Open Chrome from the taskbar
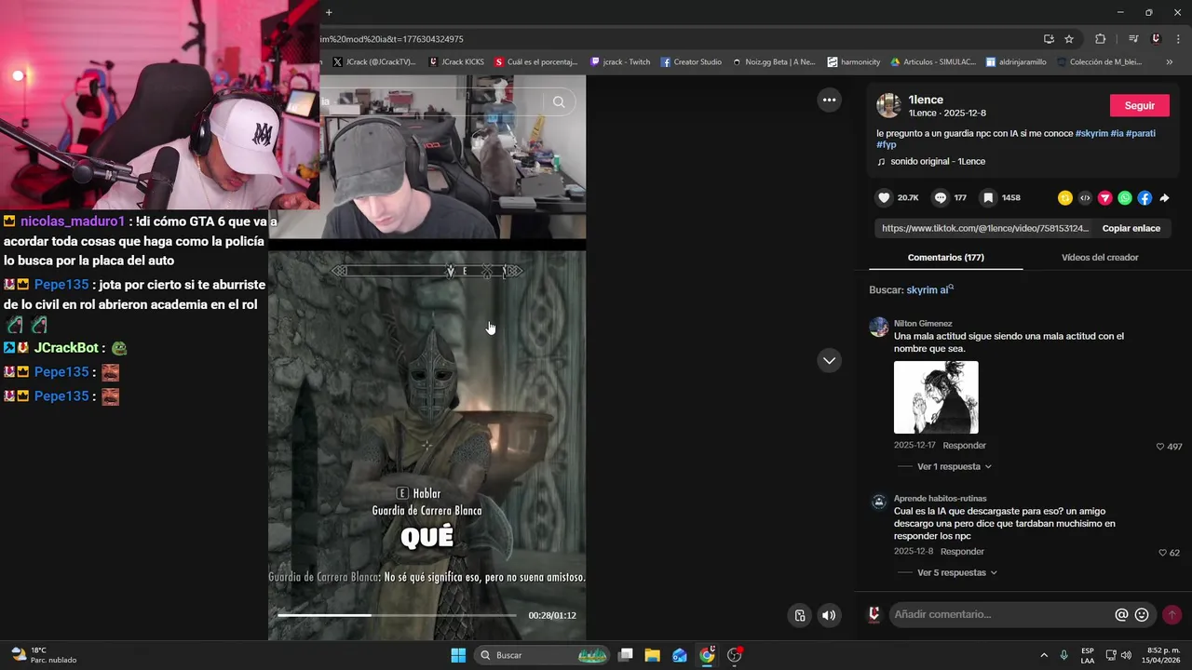1192x670 pixels. point(707,655)
